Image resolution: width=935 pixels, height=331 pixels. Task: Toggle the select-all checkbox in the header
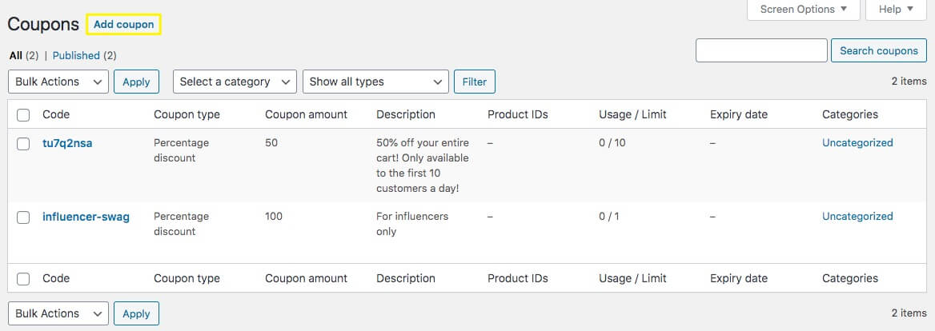pos(23,115)
